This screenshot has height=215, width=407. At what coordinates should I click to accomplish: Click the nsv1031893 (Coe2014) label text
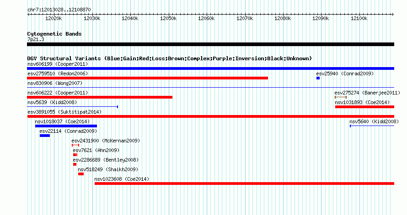(x=362, y=102)
